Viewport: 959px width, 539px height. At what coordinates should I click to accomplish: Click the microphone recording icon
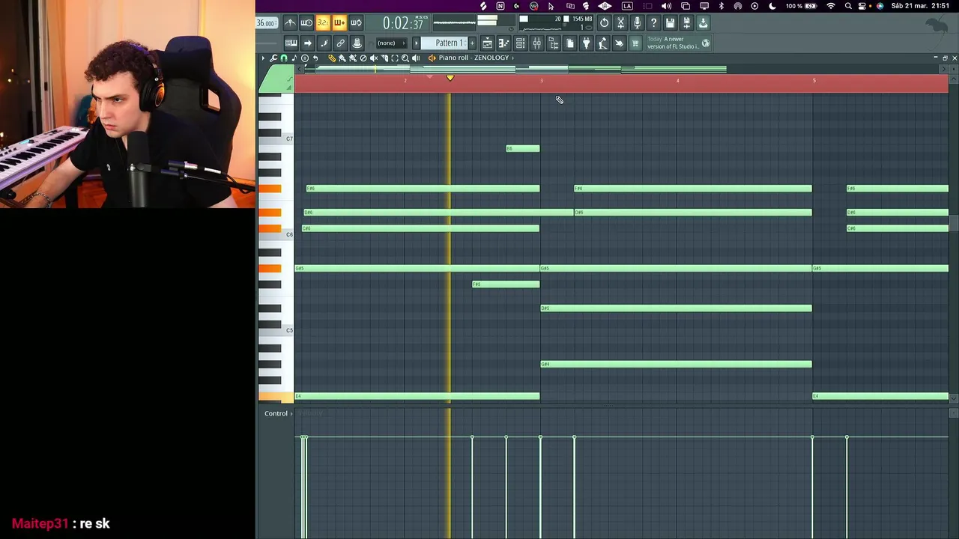pyautogui.click(x=637, y=23)
